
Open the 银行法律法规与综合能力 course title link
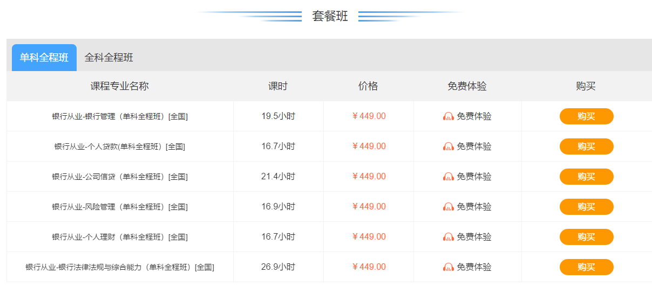[x=120, y=267]
